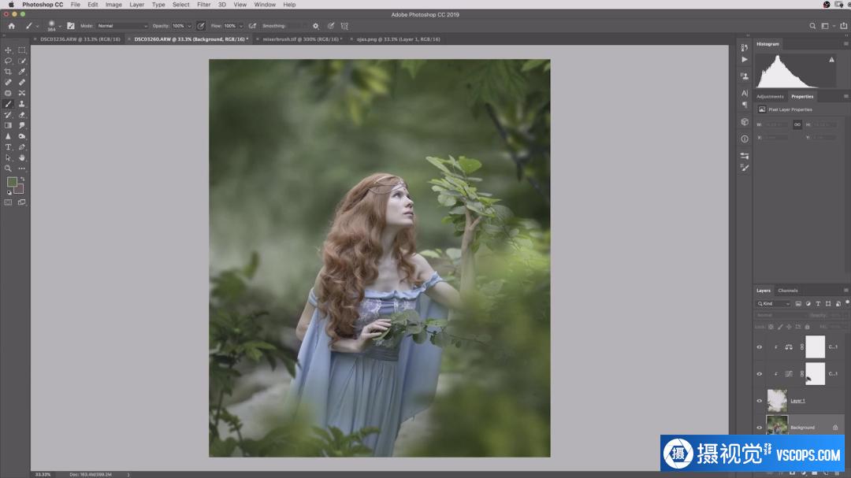Open the Apple menu
This screenshot has height=478, width=851.
pos(11,5)
